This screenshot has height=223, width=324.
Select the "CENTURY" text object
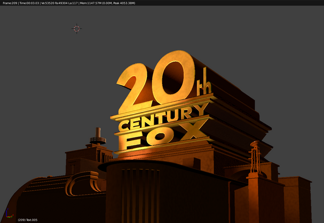[163, 118]
